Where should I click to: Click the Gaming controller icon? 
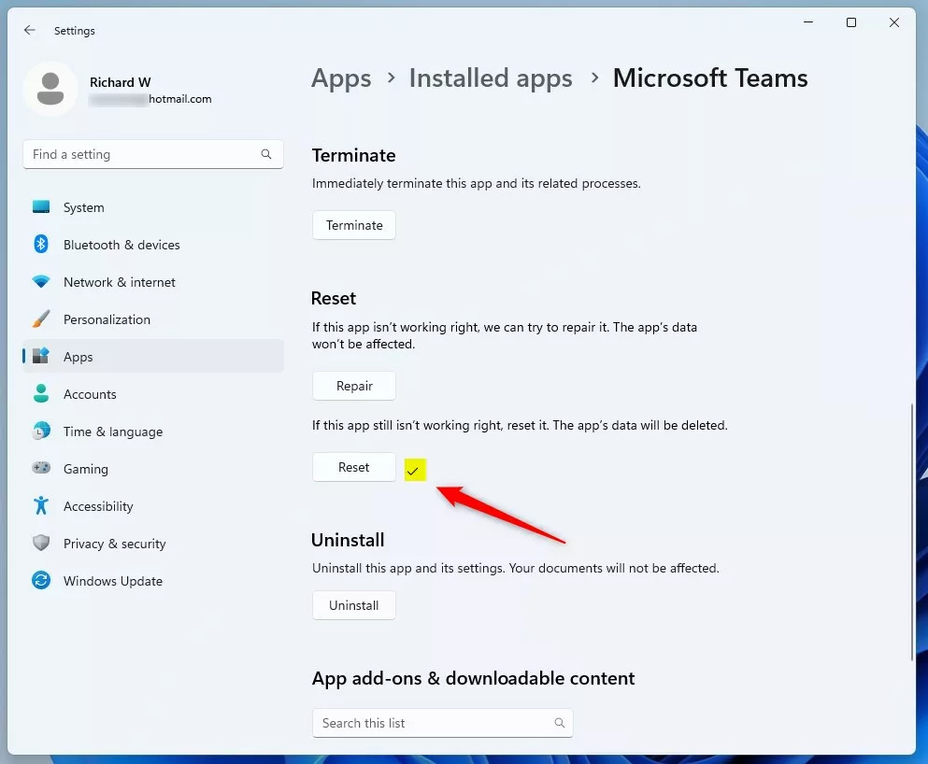click(x=41, y=468)
